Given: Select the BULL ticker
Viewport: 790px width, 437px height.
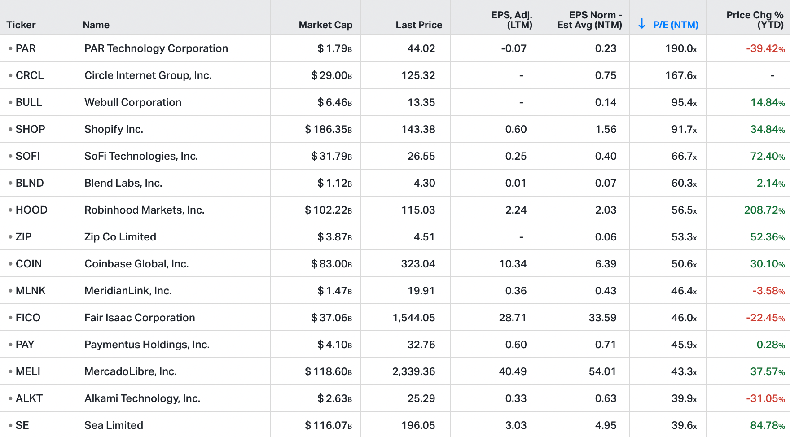Looking at the screenshot, I should tap(29, 102).
